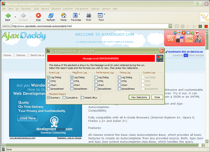This screenshot has width=210, height=152.
Task: Uncheck Playback Report 'Summary' checkbox
Action: coord(48,97)
